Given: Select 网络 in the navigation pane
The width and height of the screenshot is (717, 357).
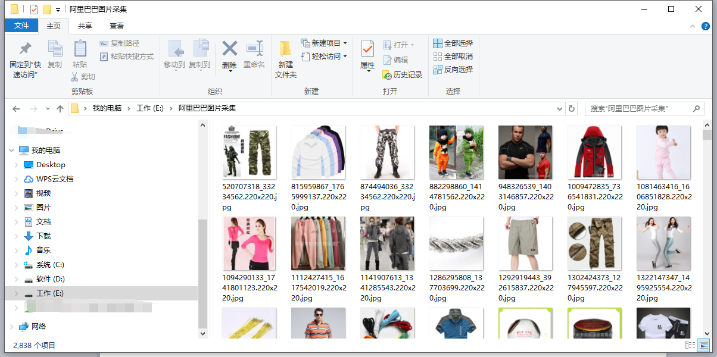Looking at the screenshot, I should [x=39, y=327].
